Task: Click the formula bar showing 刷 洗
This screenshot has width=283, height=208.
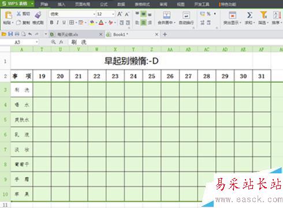Action: [x=175, y=42]
